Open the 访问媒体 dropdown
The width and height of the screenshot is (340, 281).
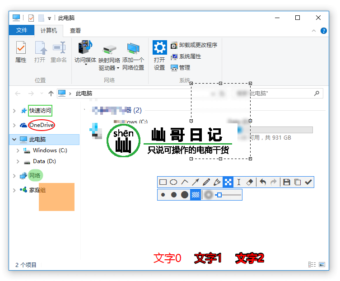point(85,53)
